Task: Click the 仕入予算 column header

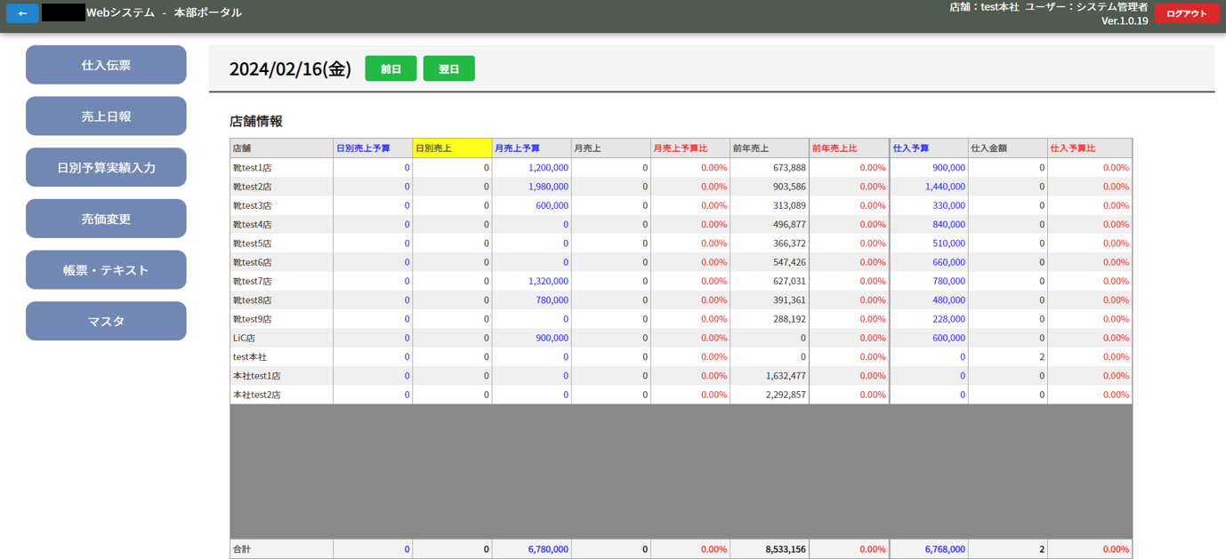Action: pyautogui.click(x=929, y=148)
